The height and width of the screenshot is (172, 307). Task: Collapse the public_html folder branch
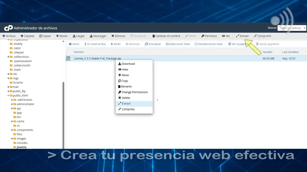8,95
